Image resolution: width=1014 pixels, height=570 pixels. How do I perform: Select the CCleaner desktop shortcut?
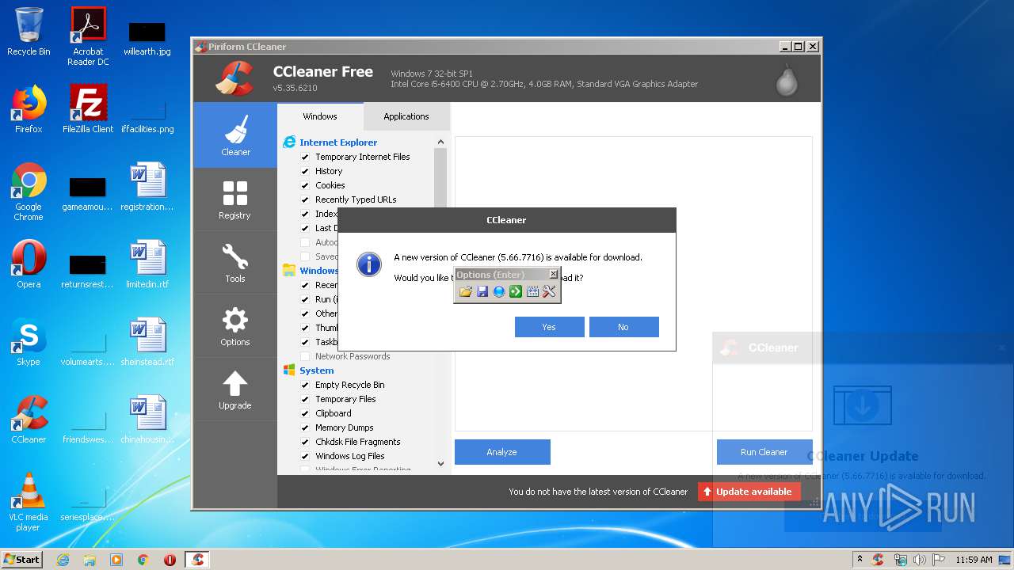(29, 420)
